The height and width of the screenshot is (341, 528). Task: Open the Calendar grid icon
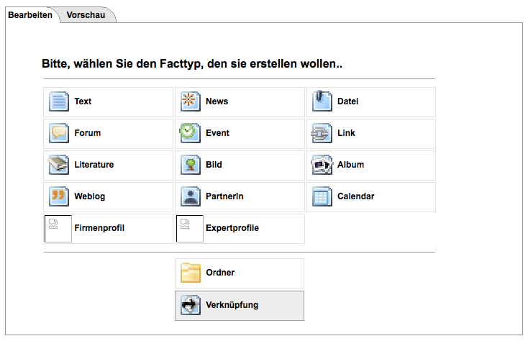322,197
